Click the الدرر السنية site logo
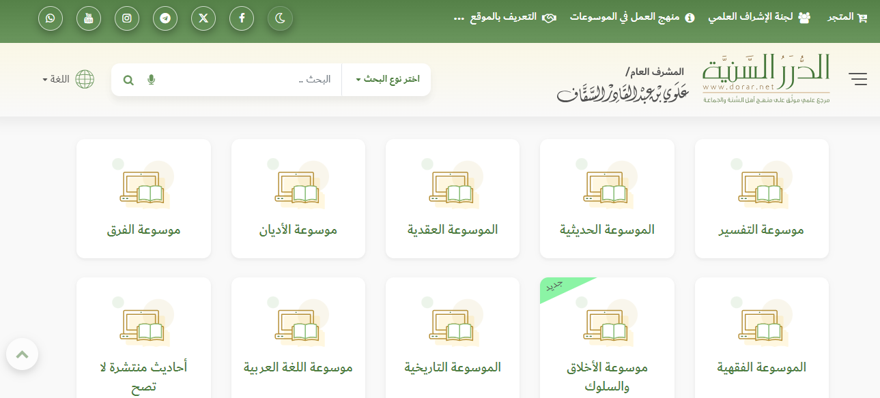Screen dimensions: 880x398 (766, 78)
